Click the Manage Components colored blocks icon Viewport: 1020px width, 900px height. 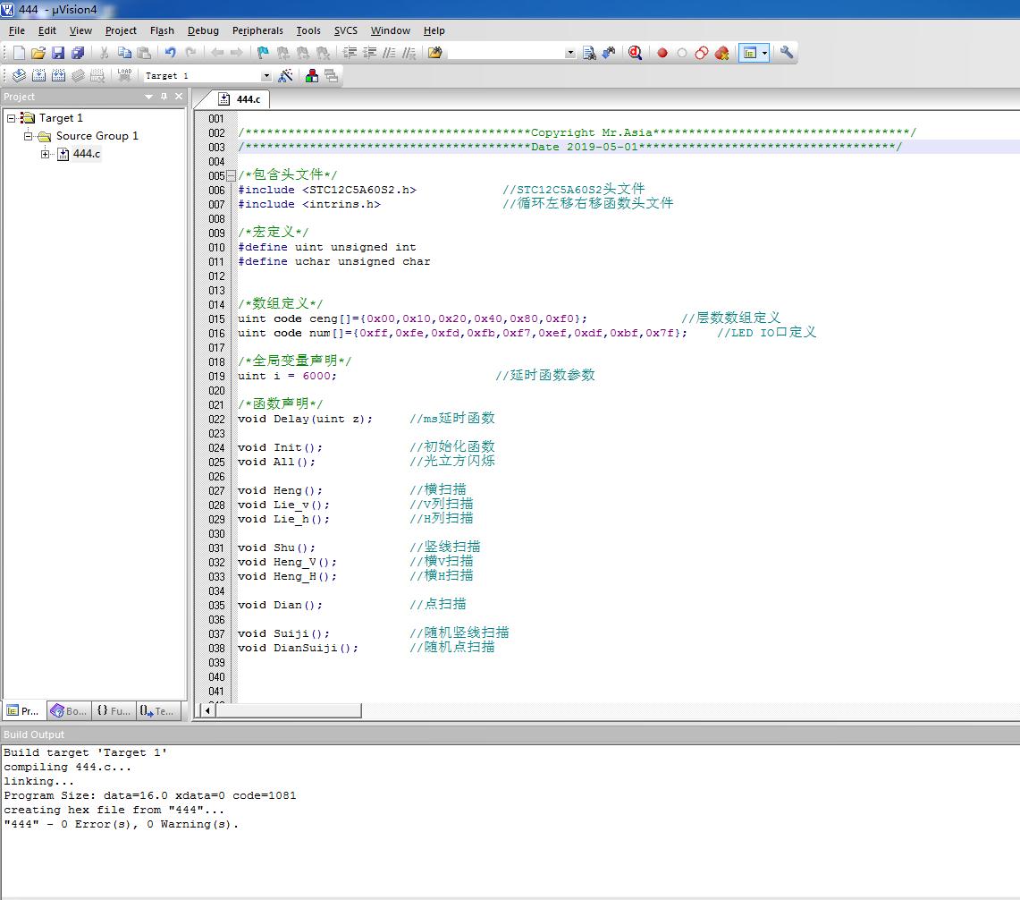pyautogui.click(x=312, y=75)
